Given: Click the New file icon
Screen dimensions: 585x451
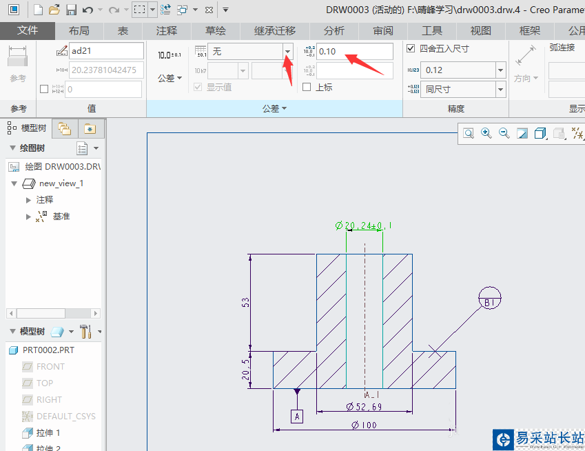Looking at the screenshot, I should 38,10.
